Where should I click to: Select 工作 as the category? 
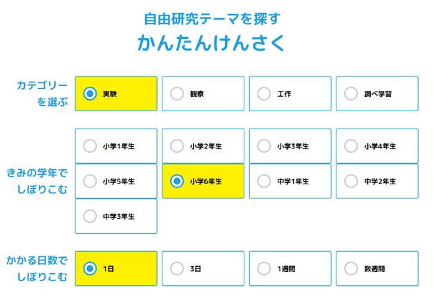point(264,94)
